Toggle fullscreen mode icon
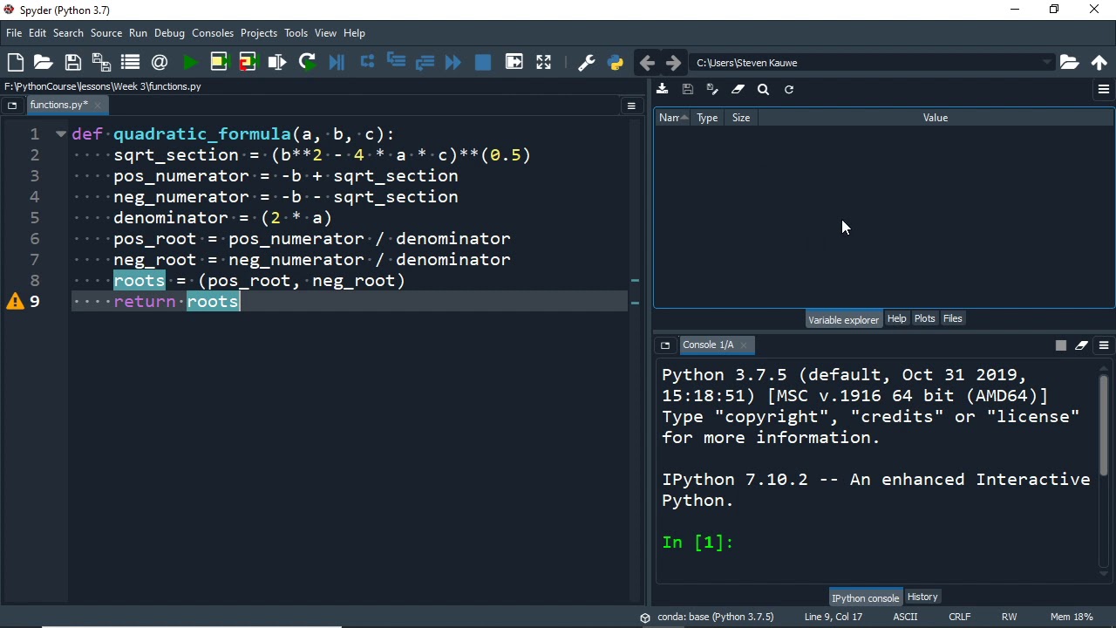Viewport: 1116px width, 628px height. pyautogui.click(x=543, y=63)
